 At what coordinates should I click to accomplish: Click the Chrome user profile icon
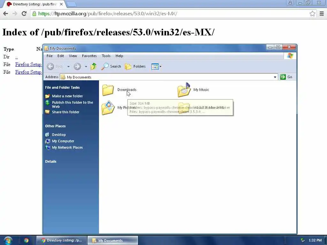coord(290,3)
